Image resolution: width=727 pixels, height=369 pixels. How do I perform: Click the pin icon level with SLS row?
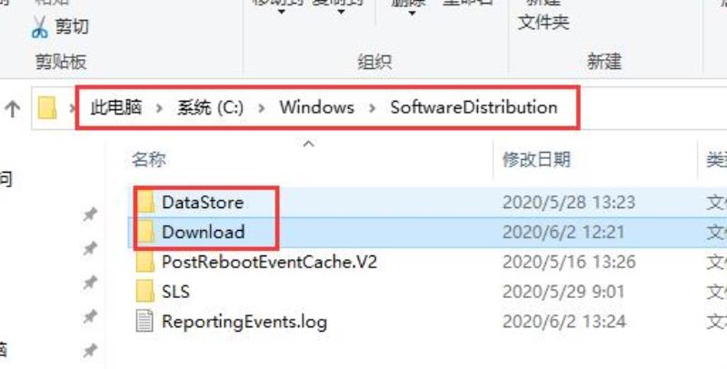tap(90, 283)
